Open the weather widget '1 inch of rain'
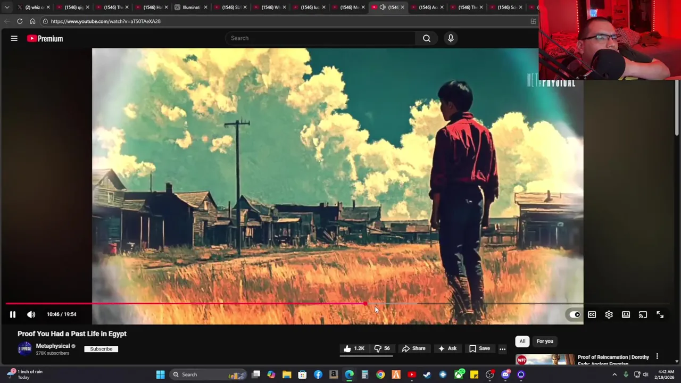 [x=24, y=374]
